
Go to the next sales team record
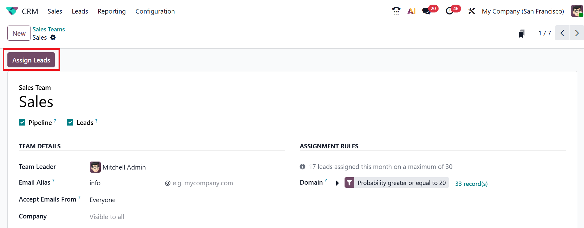tap(577, 33)
